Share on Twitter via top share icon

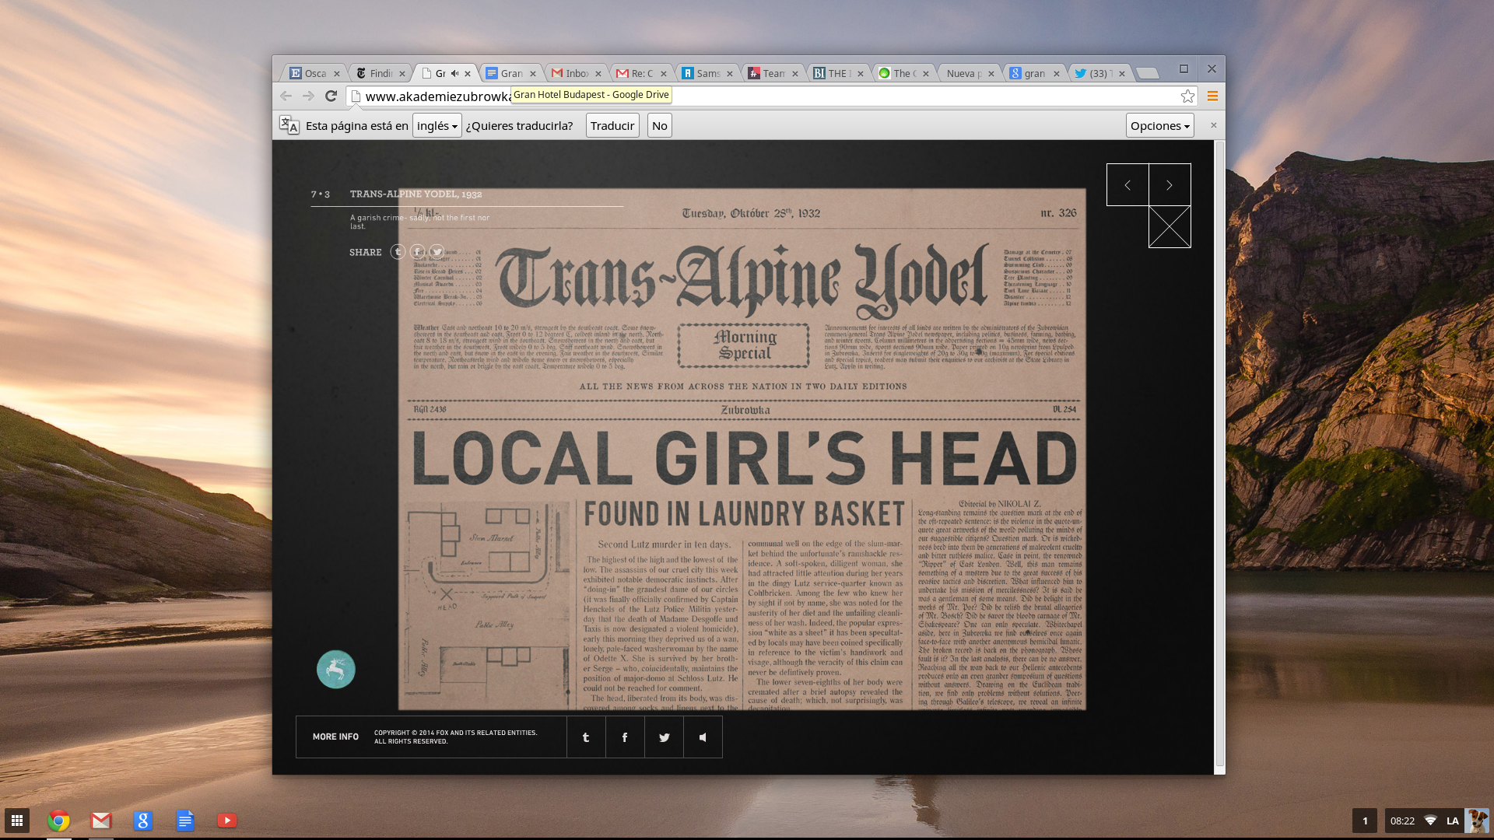[x=437, y=252]
